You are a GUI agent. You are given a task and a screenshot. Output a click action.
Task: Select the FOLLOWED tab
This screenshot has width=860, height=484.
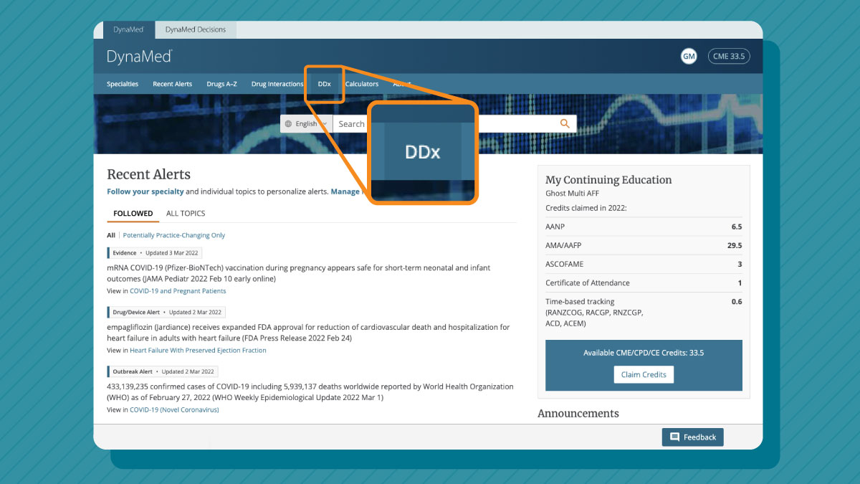[x=133, y=213]
